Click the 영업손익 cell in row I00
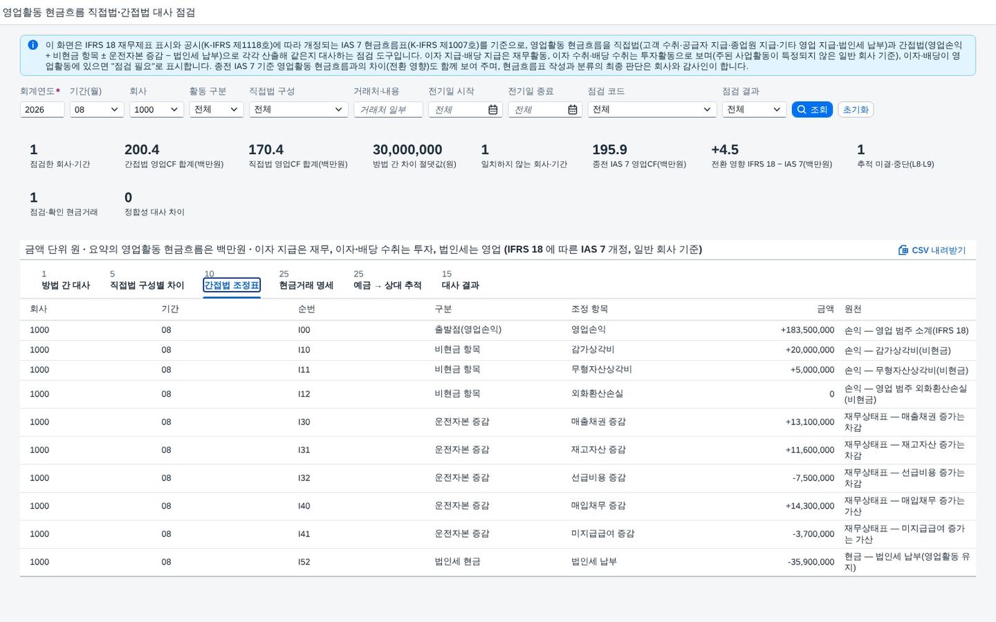This screenshot has width=996, height=622. (589, 330)
